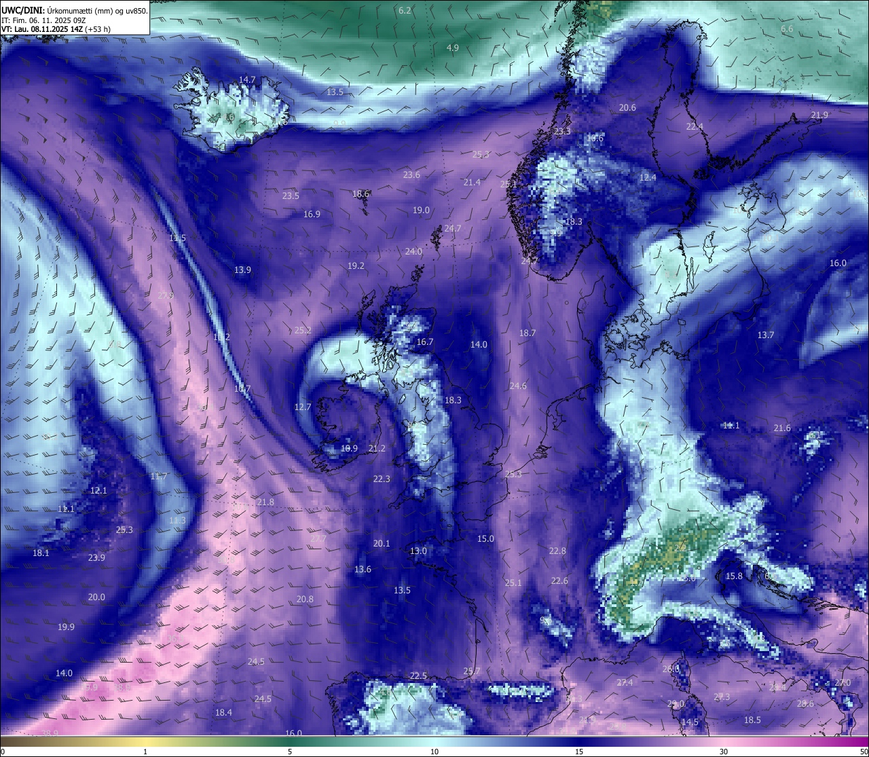This screenshot has width=869, height=757.
Task: Click the '18.6' value on the map
Action: pos(360,193)
